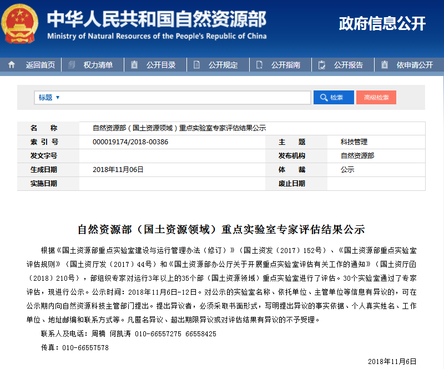This screenshot has height=369, width=444.
Task: Click the 公开报告 checklist icon
Action: pyautogui.click(x=322, y=65)
